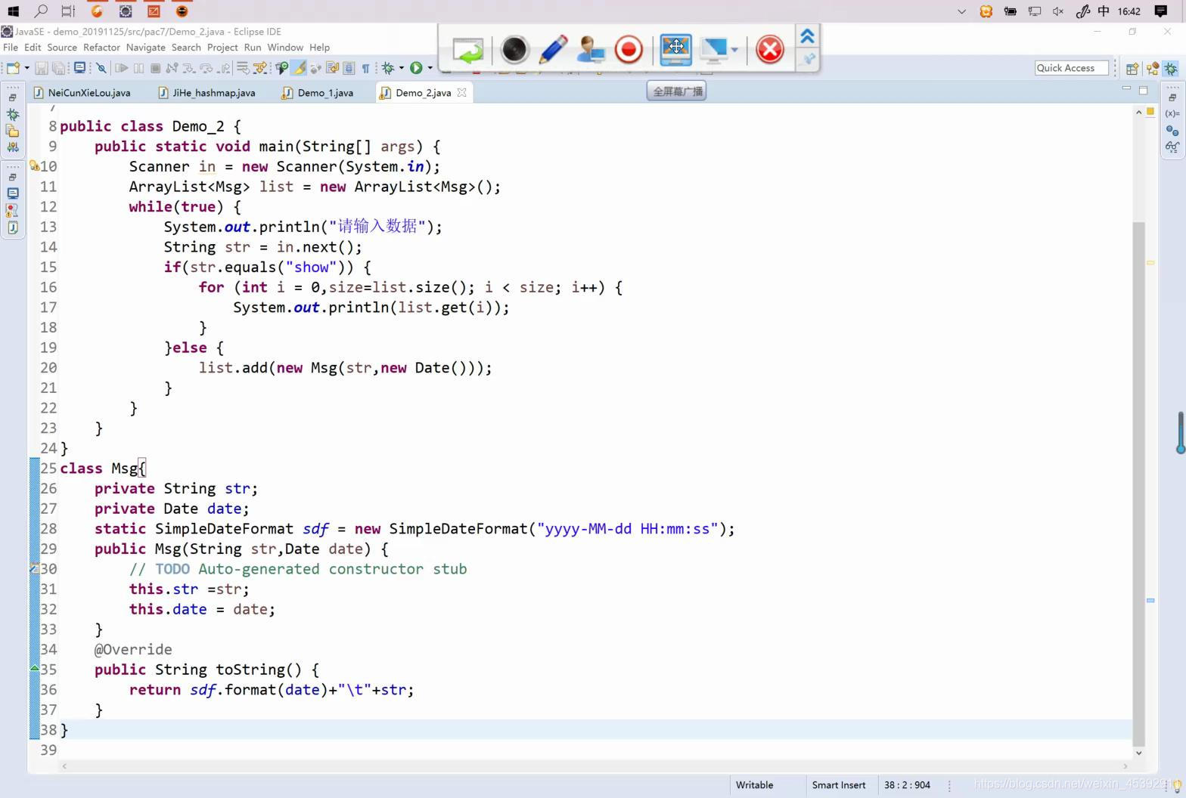Click the red record button in floating toolbar
1186x798 pixels.
[x=629, y=50]
